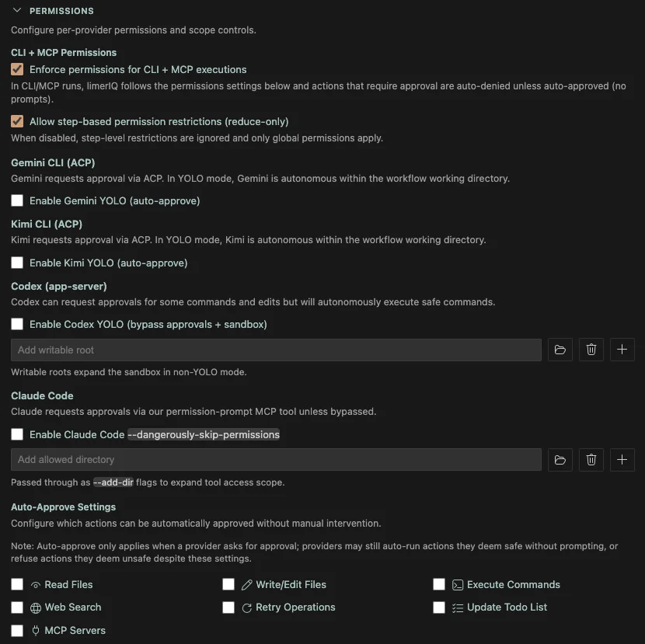Enable Codex YOLO bypass approvals checkbox
This screenshot has height=644, width=645.
click(17, 324)
